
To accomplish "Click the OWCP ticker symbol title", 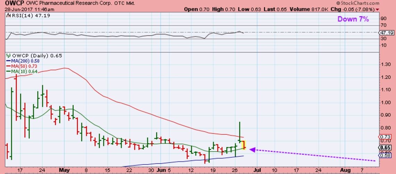I will point(12,3).
